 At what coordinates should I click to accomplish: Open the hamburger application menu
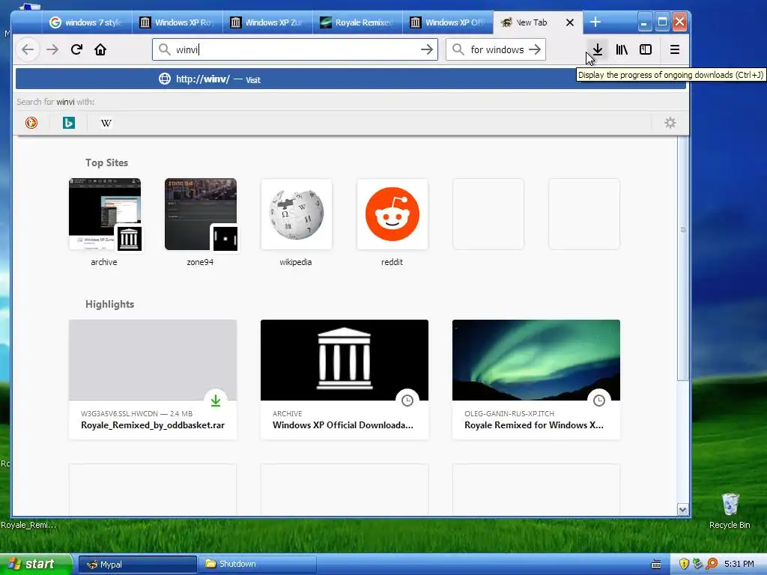[x=675, y=49]
